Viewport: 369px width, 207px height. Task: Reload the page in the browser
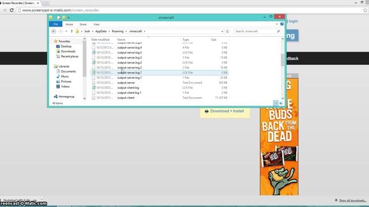pos(12,10)
